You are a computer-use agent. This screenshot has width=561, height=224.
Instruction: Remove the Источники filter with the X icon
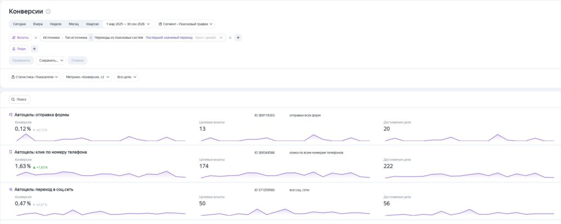point(221,38)
